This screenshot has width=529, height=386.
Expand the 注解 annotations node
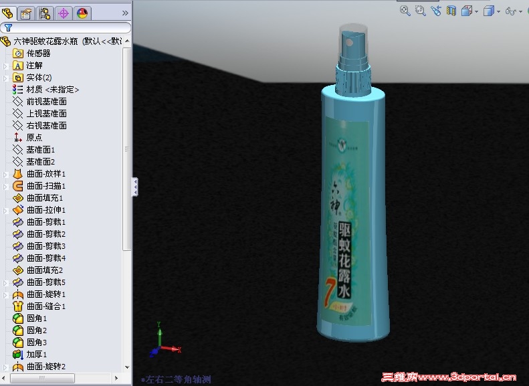click(x=5, y=66)
